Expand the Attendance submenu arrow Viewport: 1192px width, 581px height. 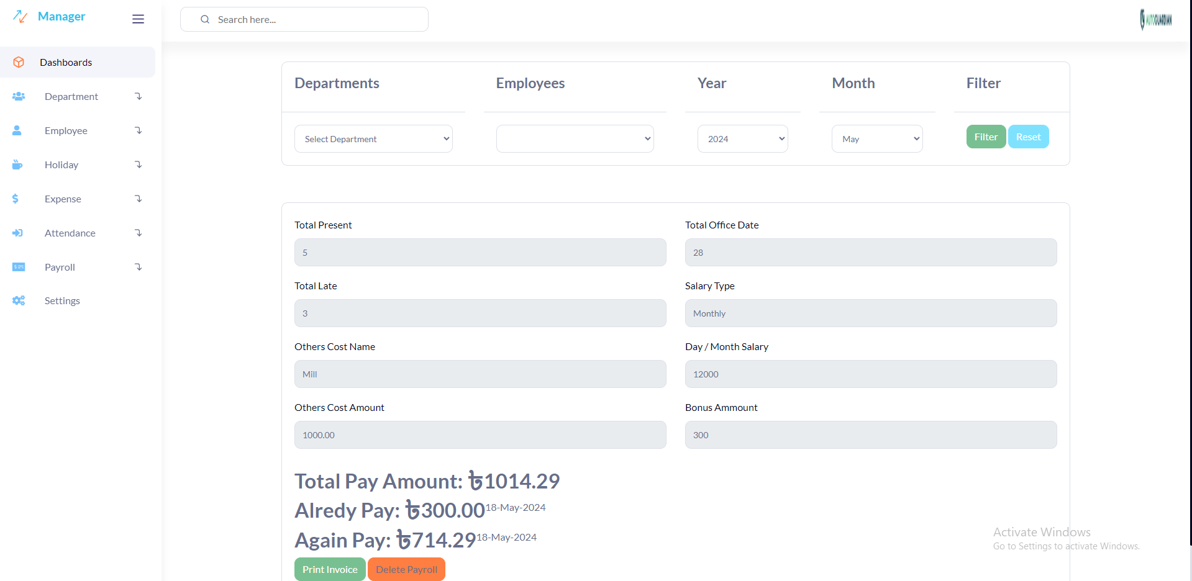pos(139,233)
